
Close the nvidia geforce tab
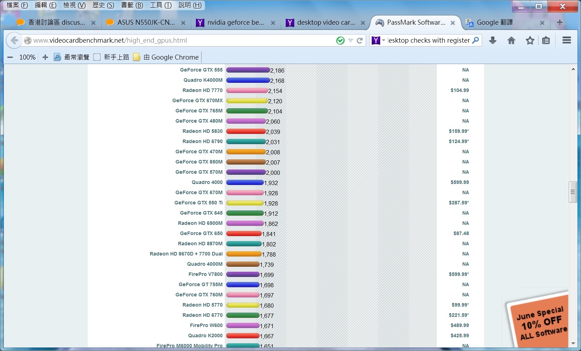click(273, 23)
